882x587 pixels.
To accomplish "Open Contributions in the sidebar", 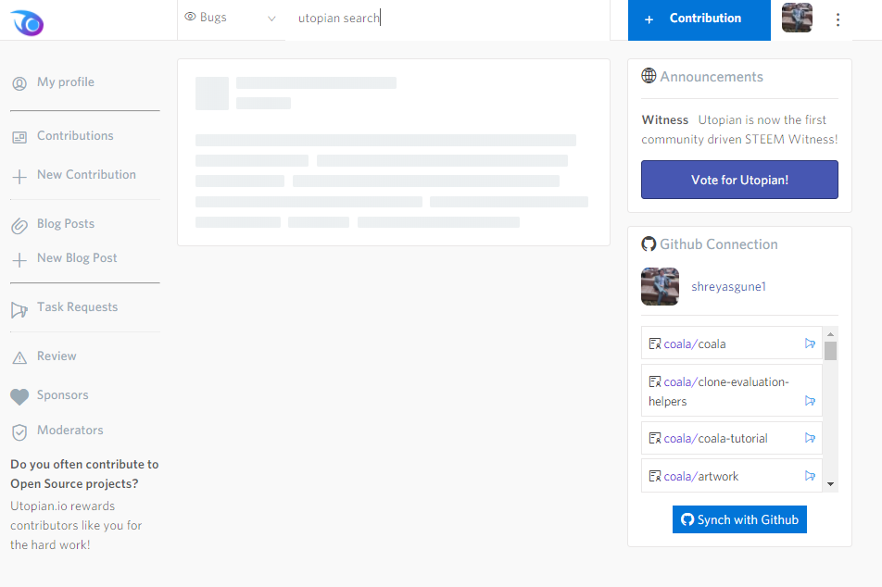I will coord(75,135).
